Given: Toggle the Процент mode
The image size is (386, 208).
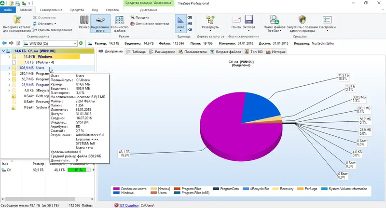Looking at the screenshot, I should coord(139,17).
